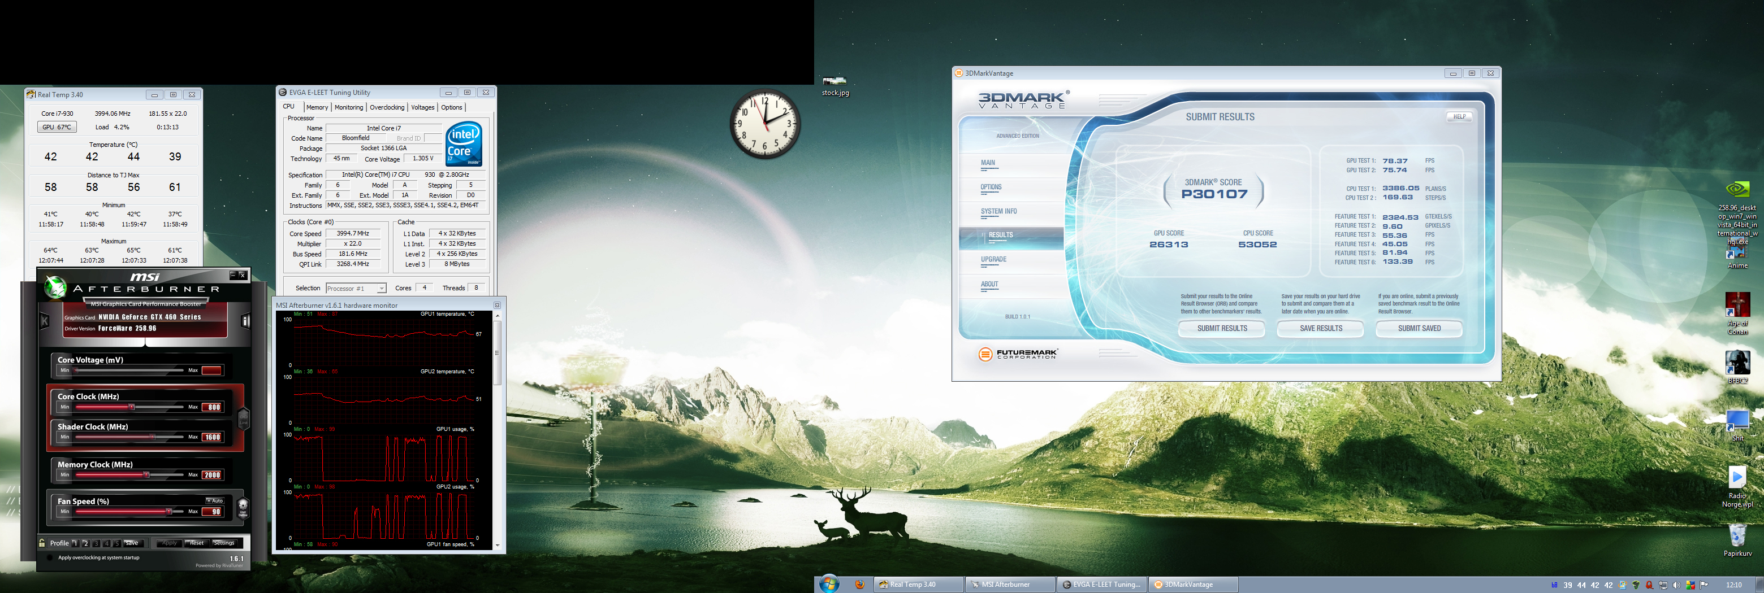The width and height of the screenshot is (1764, 593).
Task: Toggle the profile lock padlock icon
Action: pyautogui.click(x=42, y=543)
